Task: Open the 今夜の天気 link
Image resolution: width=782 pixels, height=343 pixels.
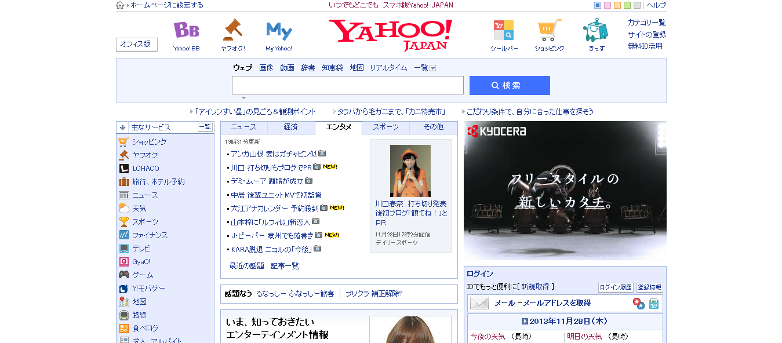Action: pos(488,337)
